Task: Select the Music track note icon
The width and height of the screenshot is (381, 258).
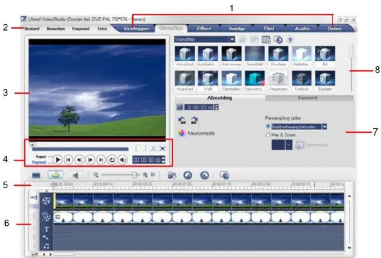Action: (x=46, y=246)
